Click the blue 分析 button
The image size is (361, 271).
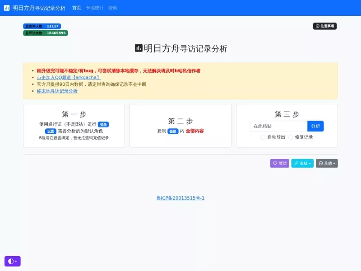click(315, 126)
